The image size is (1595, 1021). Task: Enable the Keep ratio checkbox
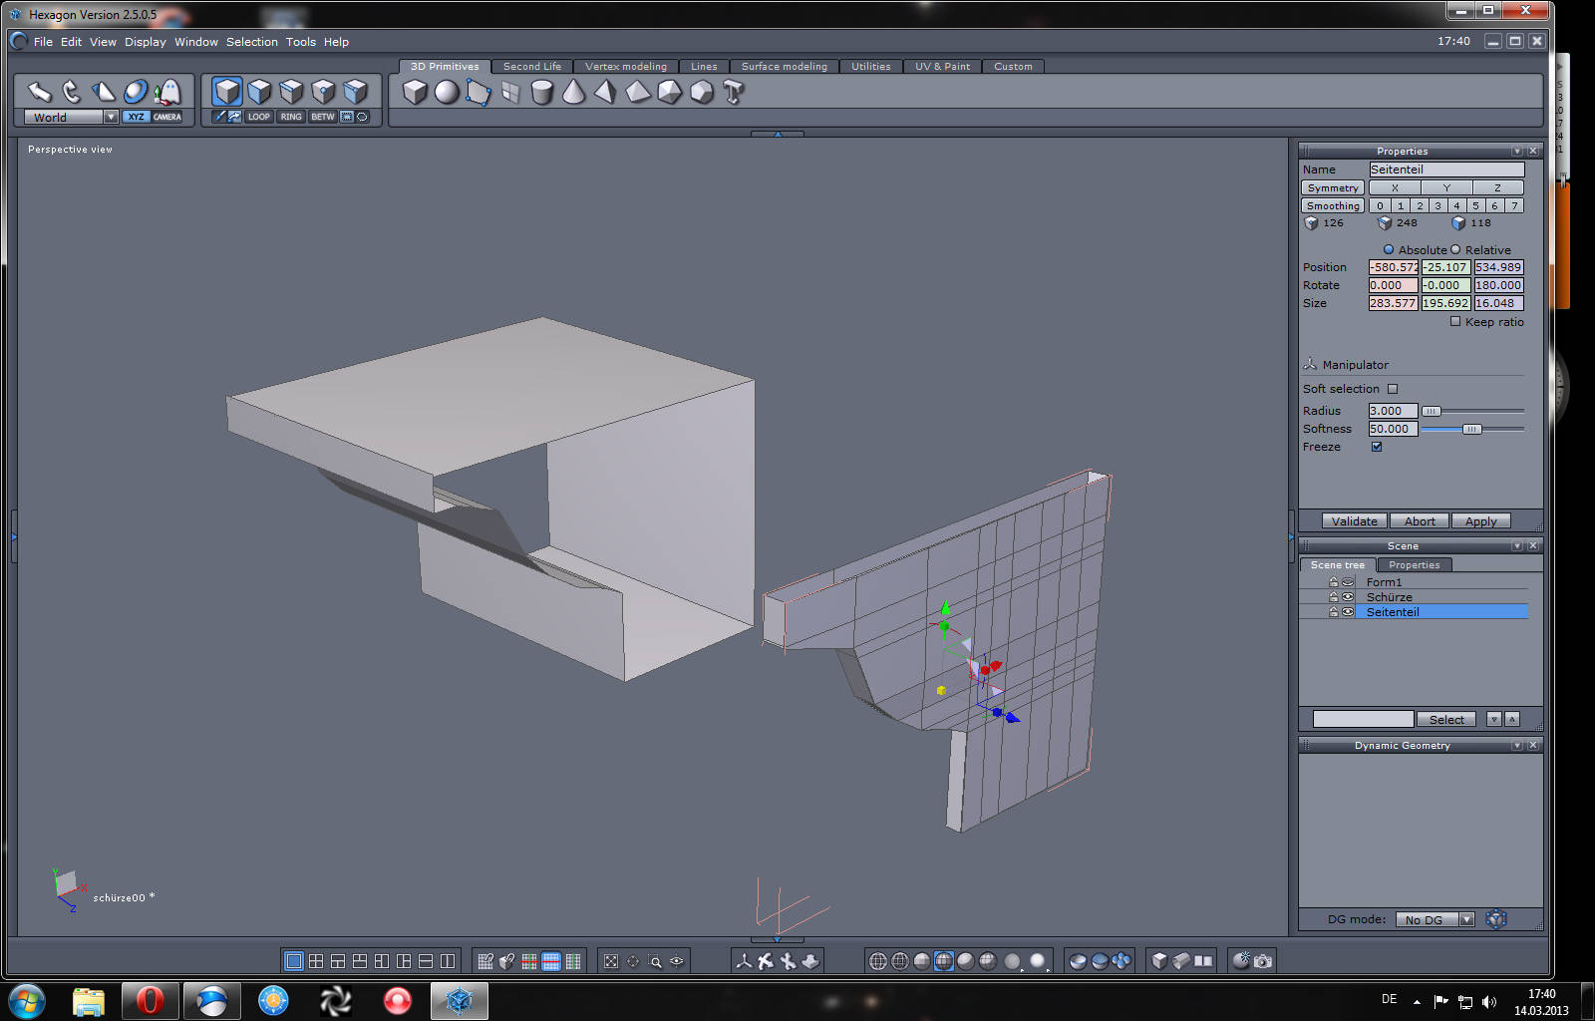(1455, 321)
